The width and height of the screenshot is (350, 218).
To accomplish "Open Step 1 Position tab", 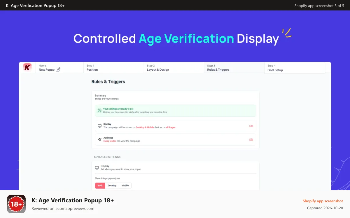I will [x=113, y=67].
